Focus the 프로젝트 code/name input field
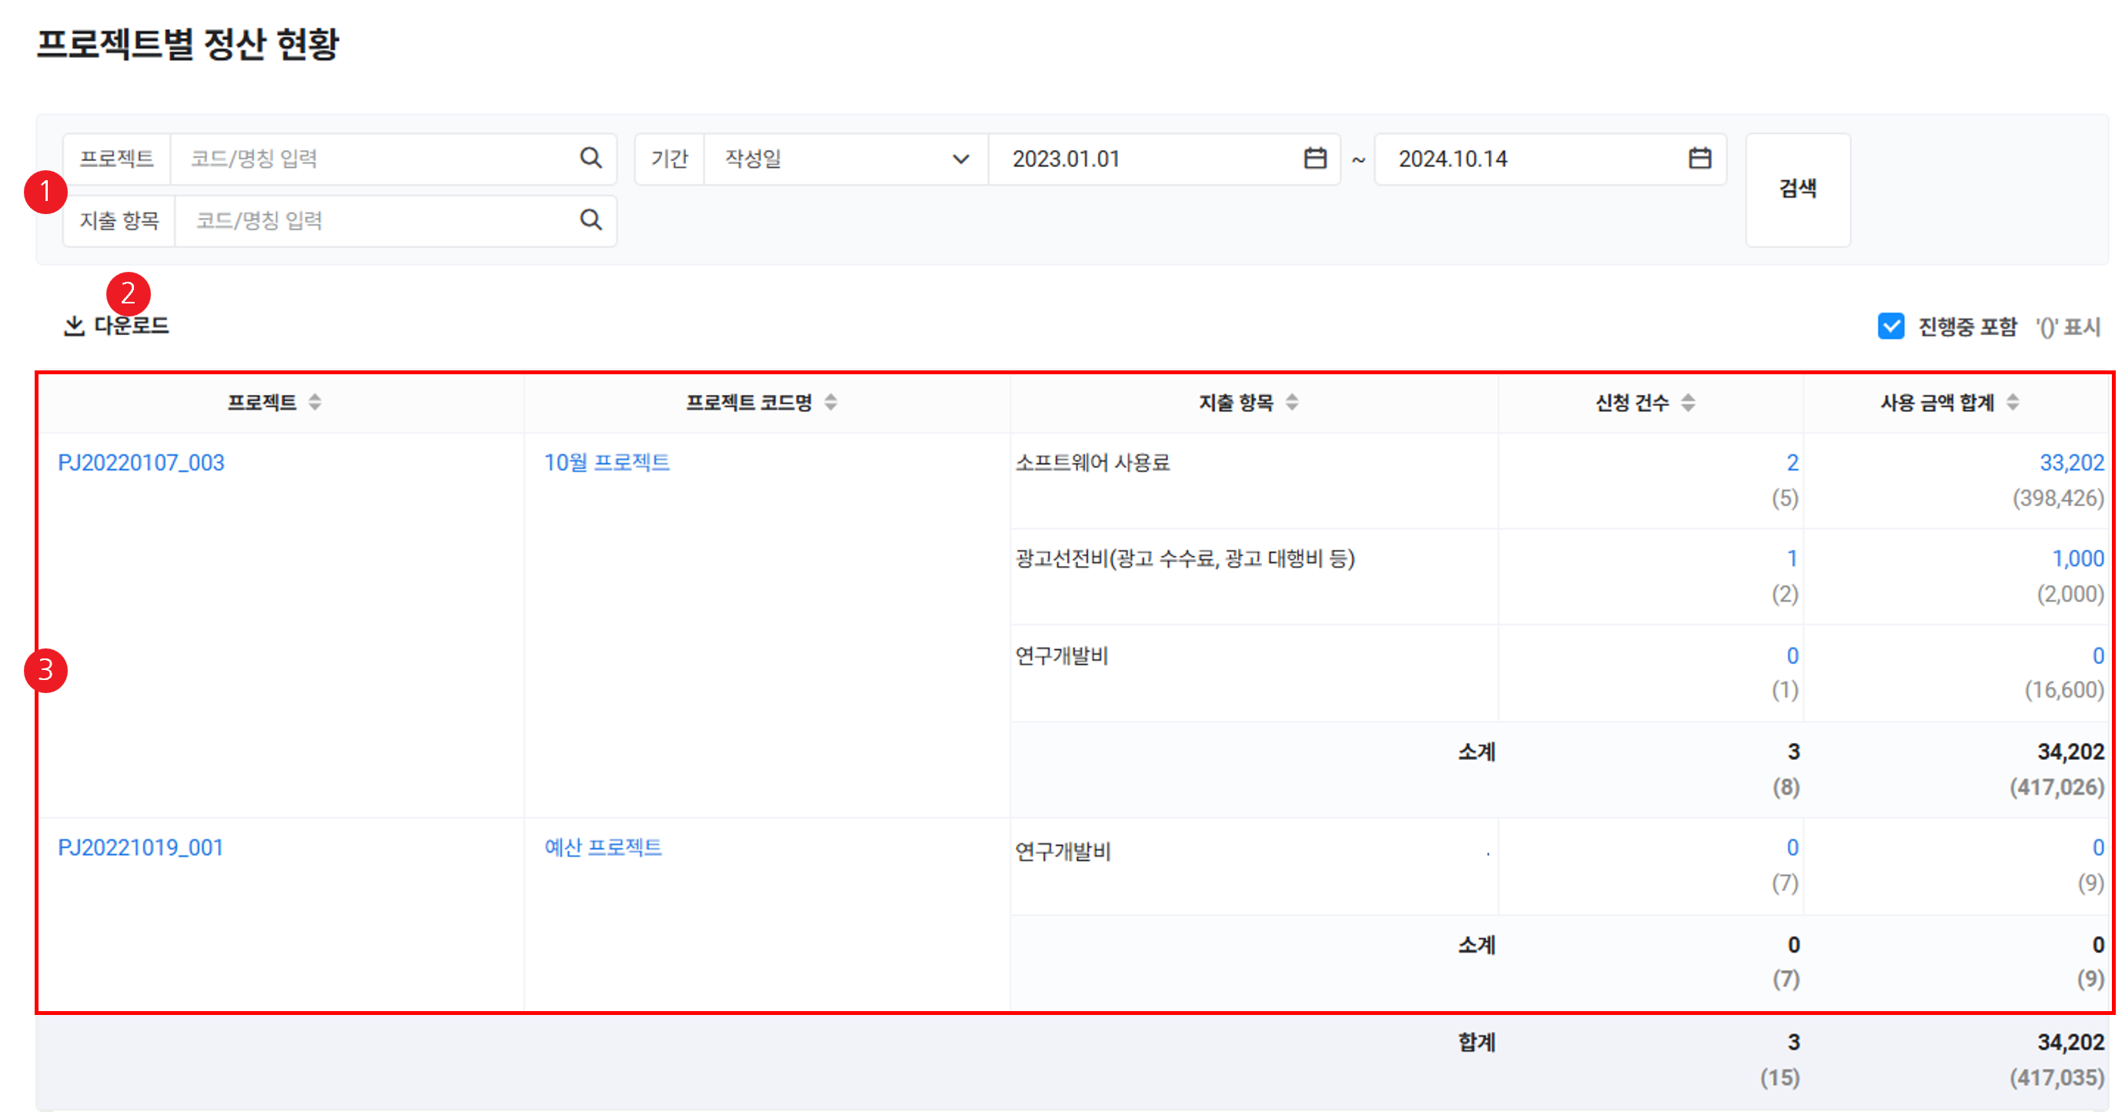Image resolution: width=2125 pixels, height=1112 pixels. (x=371, y=159)
